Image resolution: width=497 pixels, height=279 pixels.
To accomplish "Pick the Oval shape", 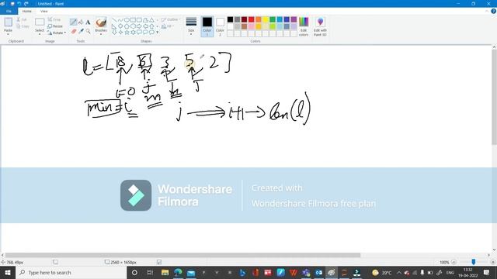I will click(x=127, y=20).
